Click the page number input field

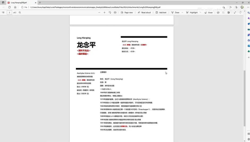pos(9,12)
